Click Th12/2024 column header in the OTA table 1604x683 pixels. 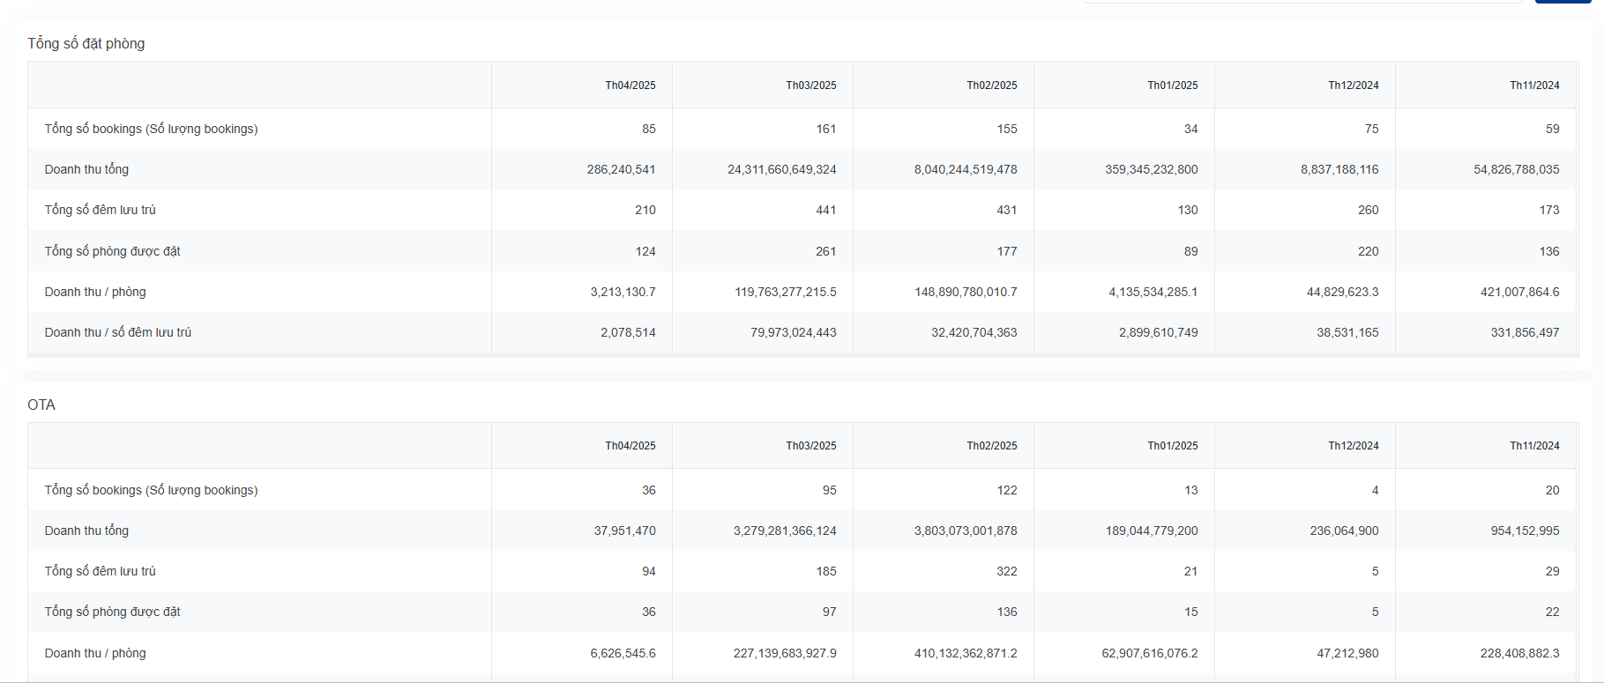1353,446
